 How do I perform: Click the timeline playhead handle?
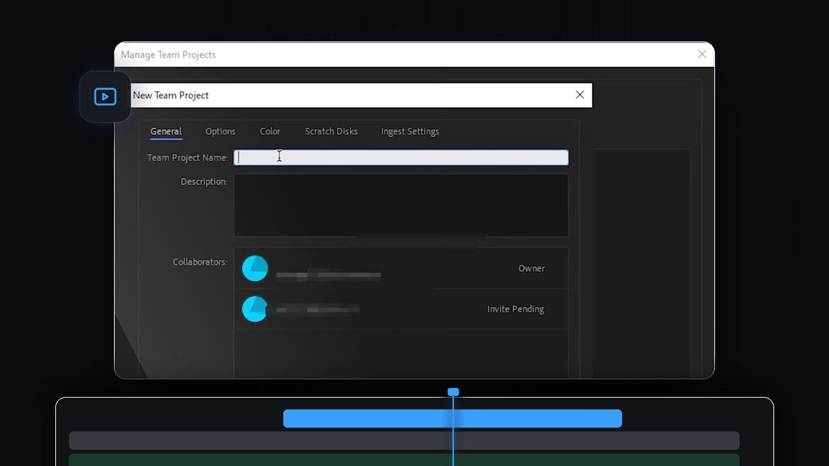tap(453, 392)
